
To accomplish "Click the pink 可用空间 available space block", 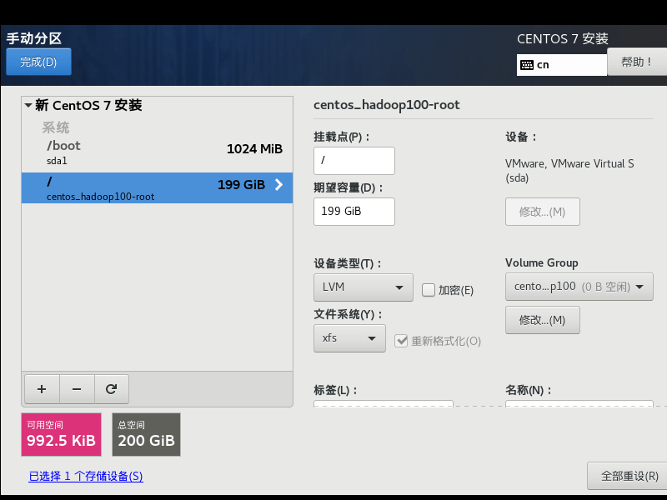I will (x=61, y=434).
